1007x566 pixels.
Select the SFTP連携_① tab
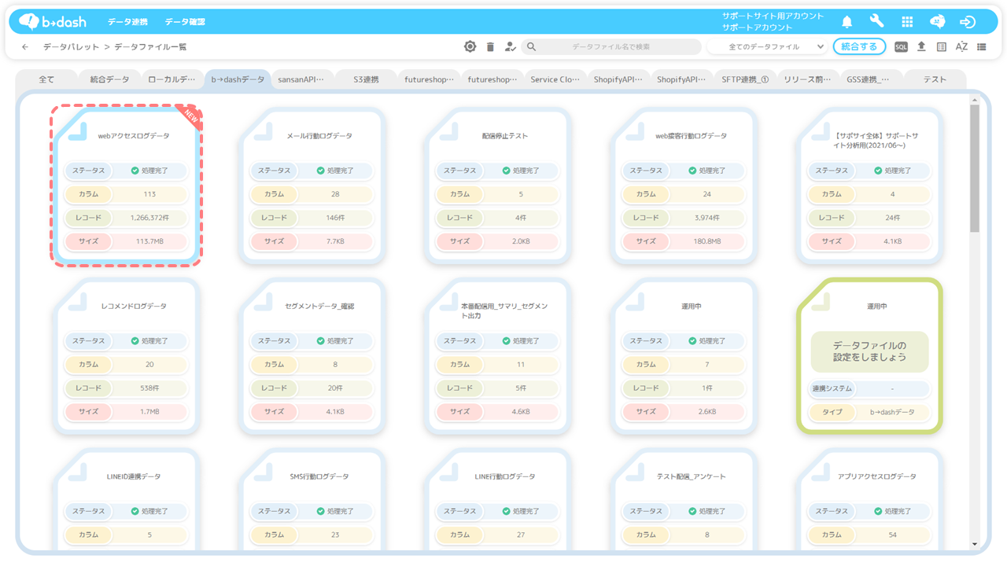(745, 79)
